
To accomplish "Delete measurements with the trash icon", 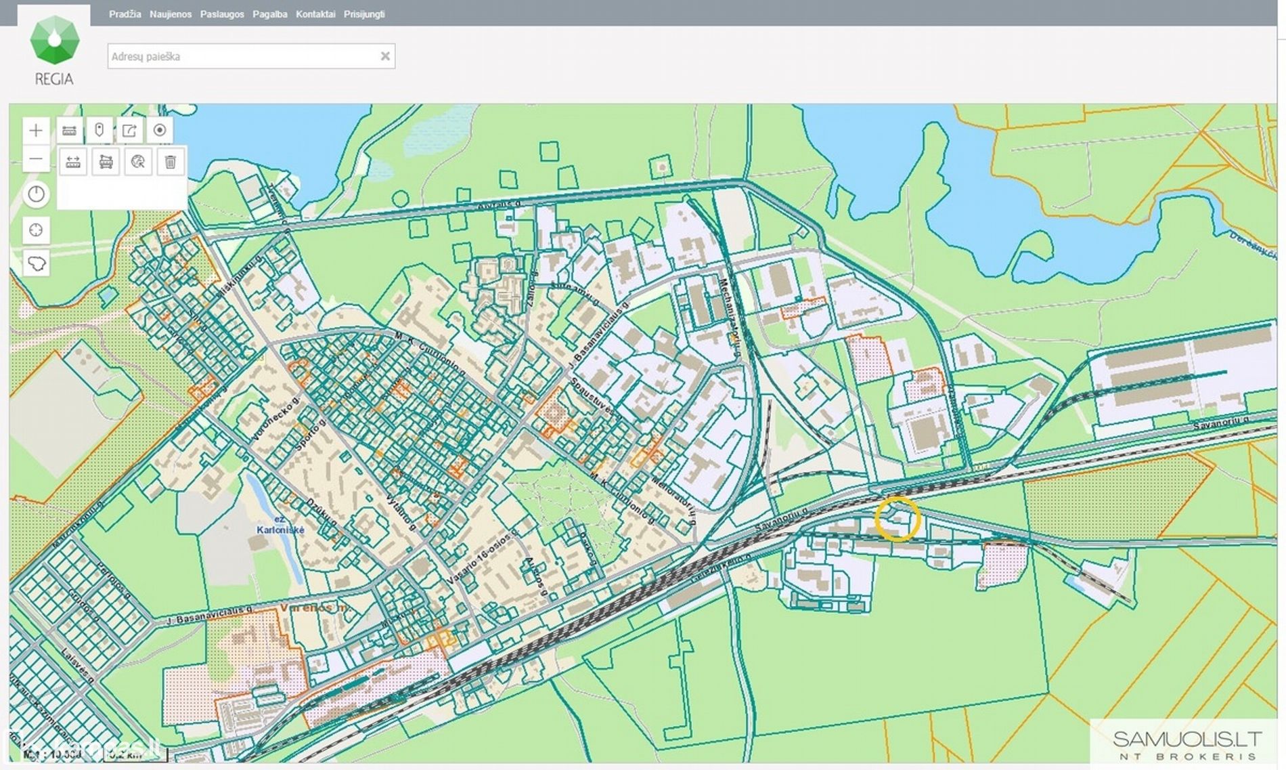I will pyautogui.click(x=171, y=162).
